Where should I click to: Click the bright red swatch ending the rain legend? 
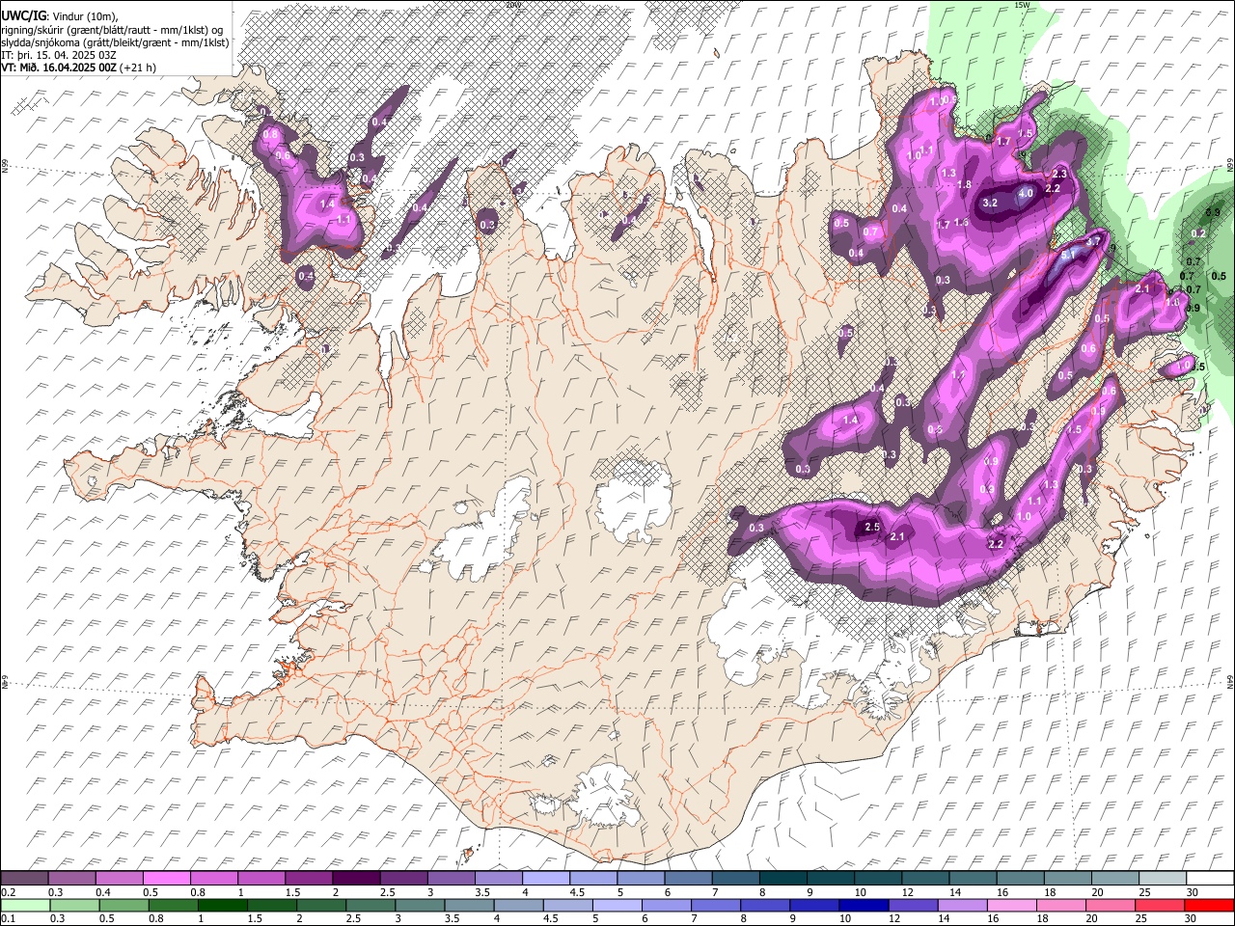(x=1209, y=905)
